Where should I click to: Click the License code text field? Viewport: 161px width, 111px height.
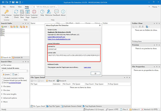[74, 58]
